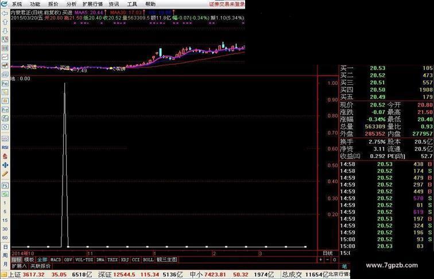Select the weekly 周 period
Viewport: 434px width, 279px height.
click(5, 256)
